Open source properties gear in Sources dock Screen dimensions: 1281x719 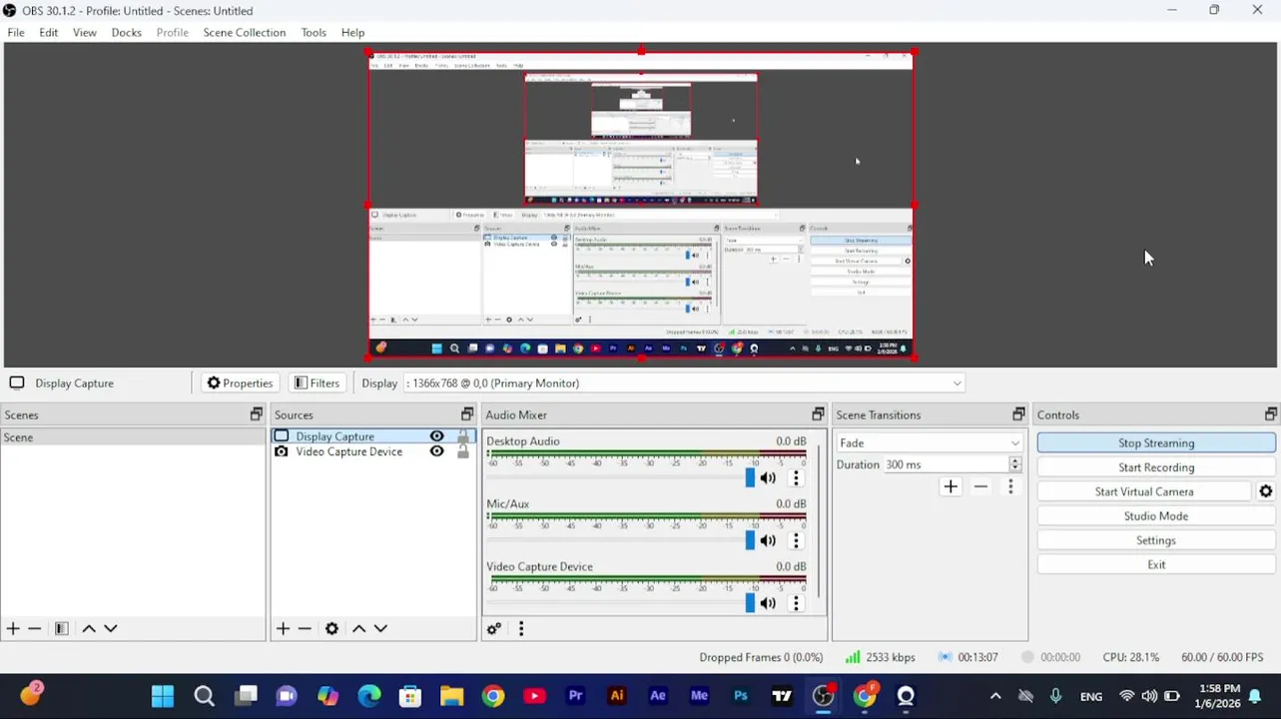click(x=331, y=628)
